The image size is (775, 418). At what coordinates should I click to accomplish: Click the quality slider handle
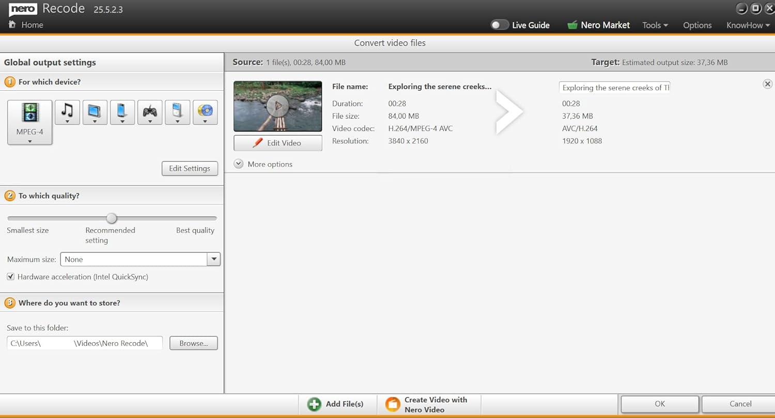[x=112, y=218]
